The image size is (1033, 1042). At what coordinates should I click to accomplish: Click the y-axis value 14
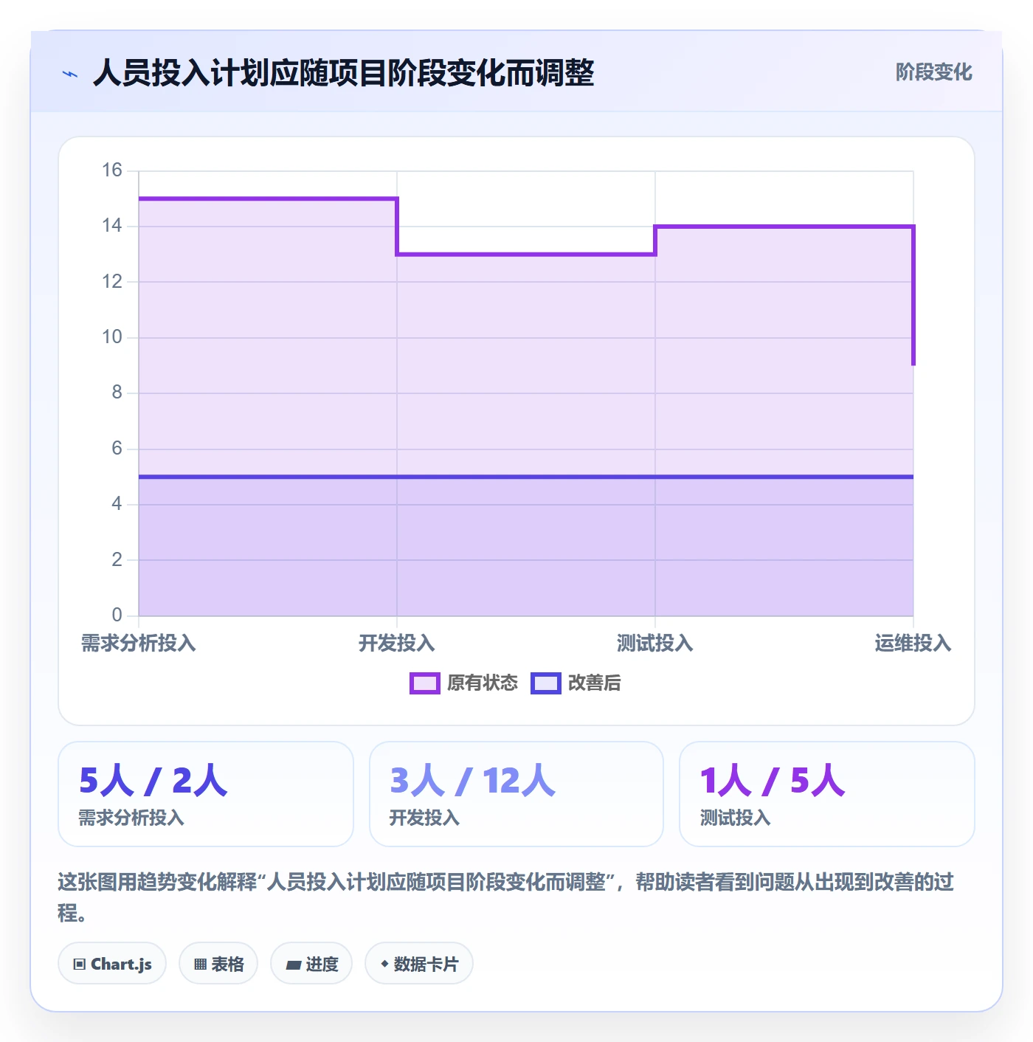tap(112, 226)
